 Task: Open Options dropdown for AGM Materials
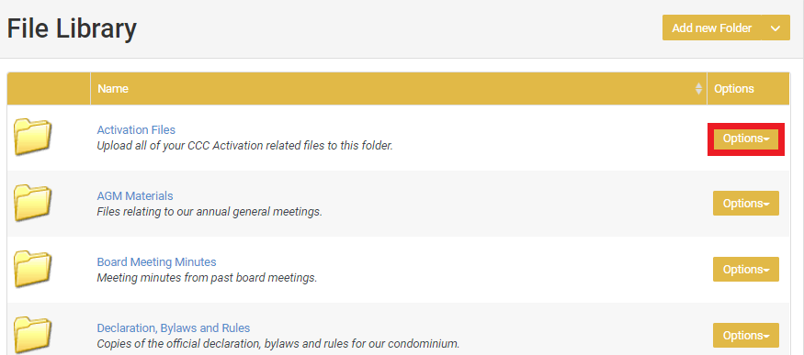tap(746, 204)
